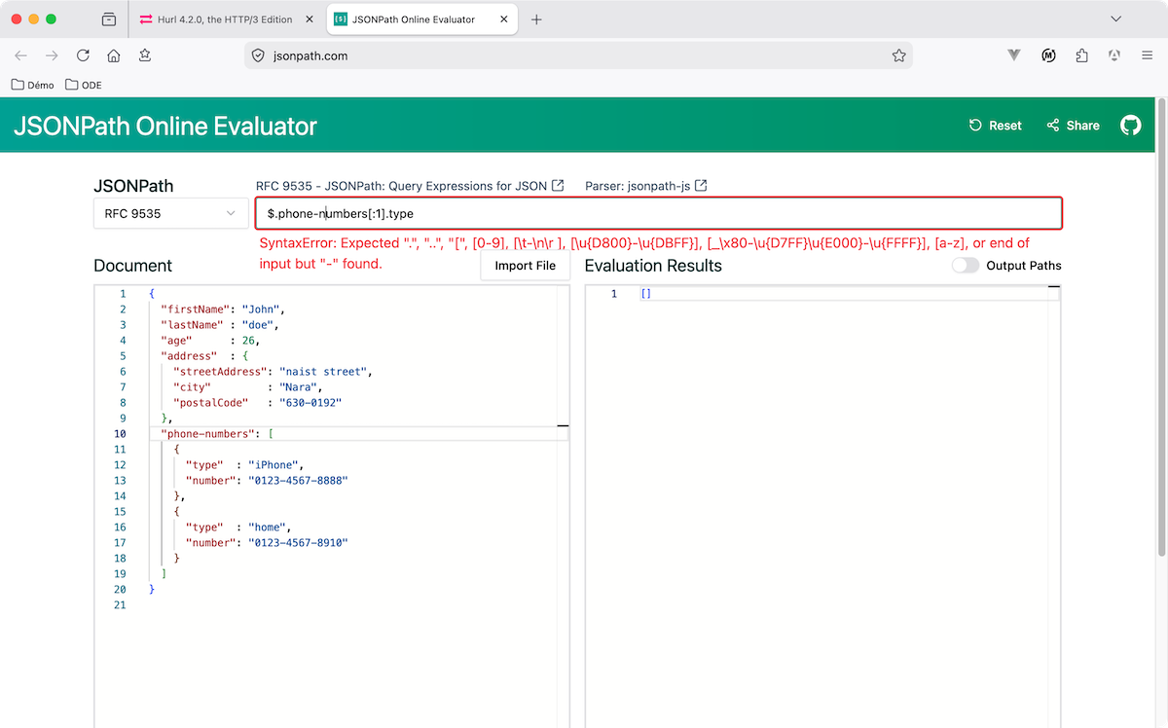
Task: Enable the Output Paths toggle
Action: [966, 265]
